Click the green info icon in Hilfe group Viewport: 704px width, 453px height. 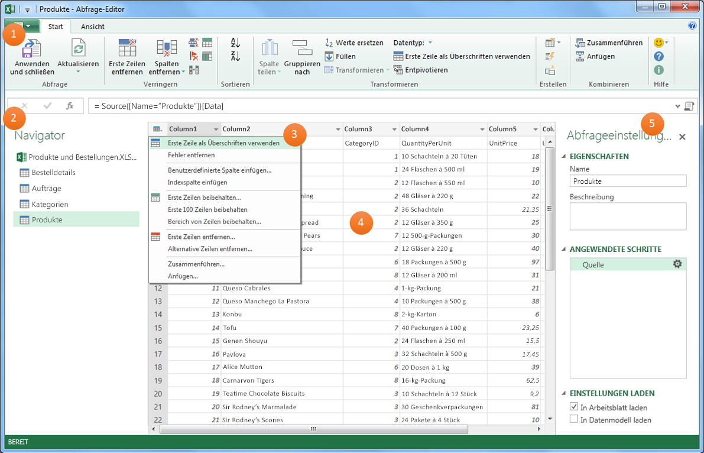[x=658, y=70]
